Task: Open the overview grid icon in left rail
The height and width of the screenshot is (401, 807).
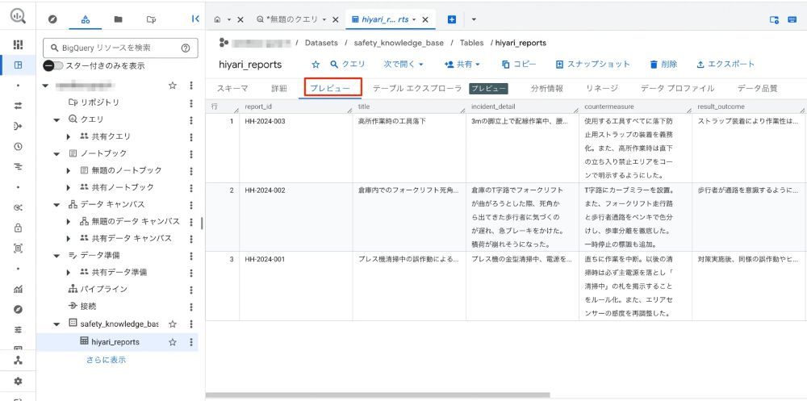Action: click(x=18, y=45)
